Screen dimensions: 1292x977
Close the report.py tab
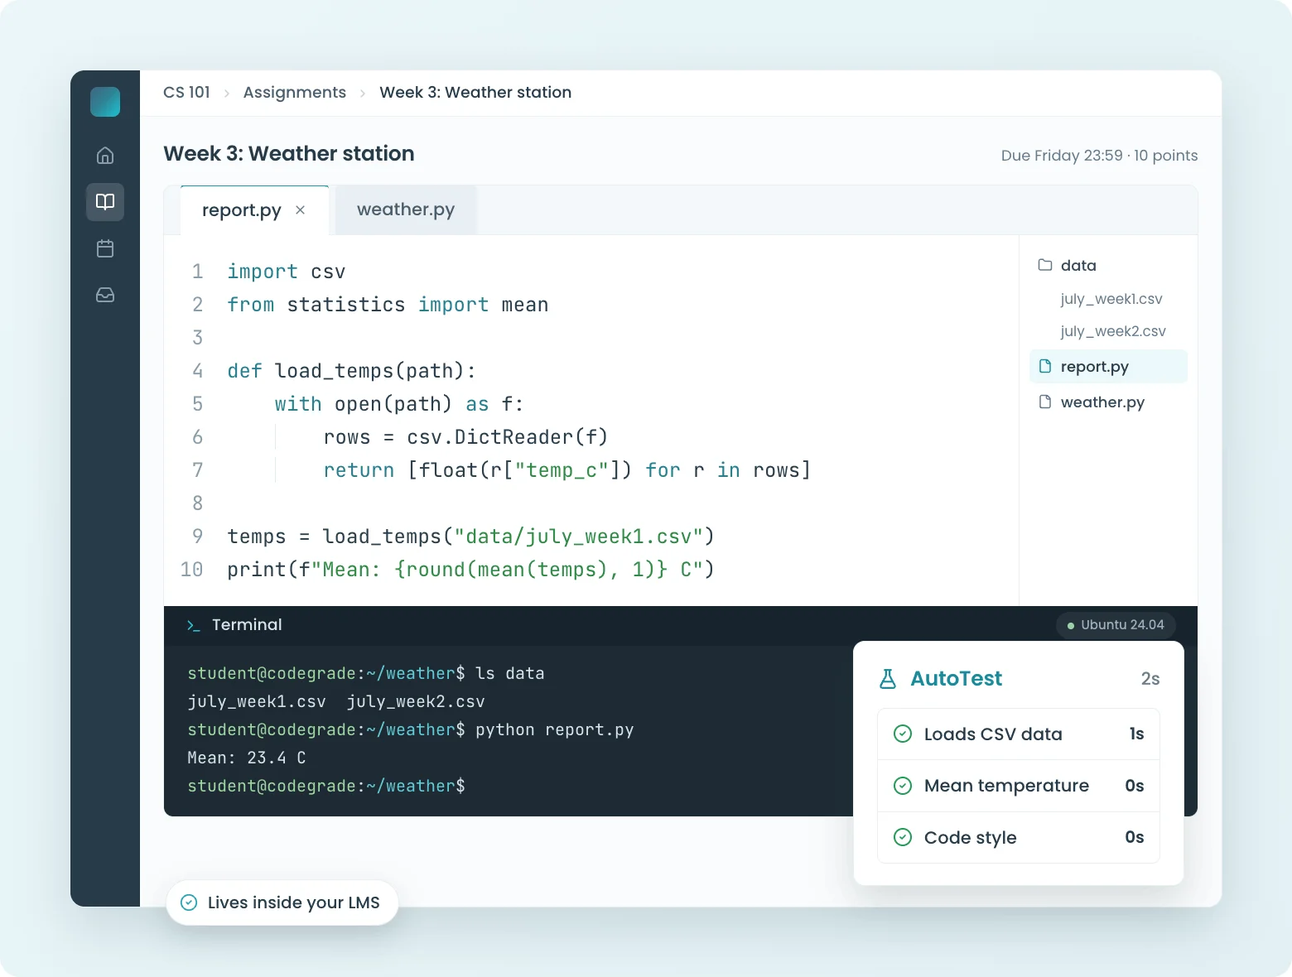300,210
